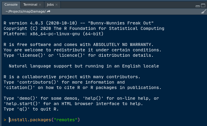207x126 pixels.
Task: Click the 'help.start()' text in console output
Action: pos(21,104)
